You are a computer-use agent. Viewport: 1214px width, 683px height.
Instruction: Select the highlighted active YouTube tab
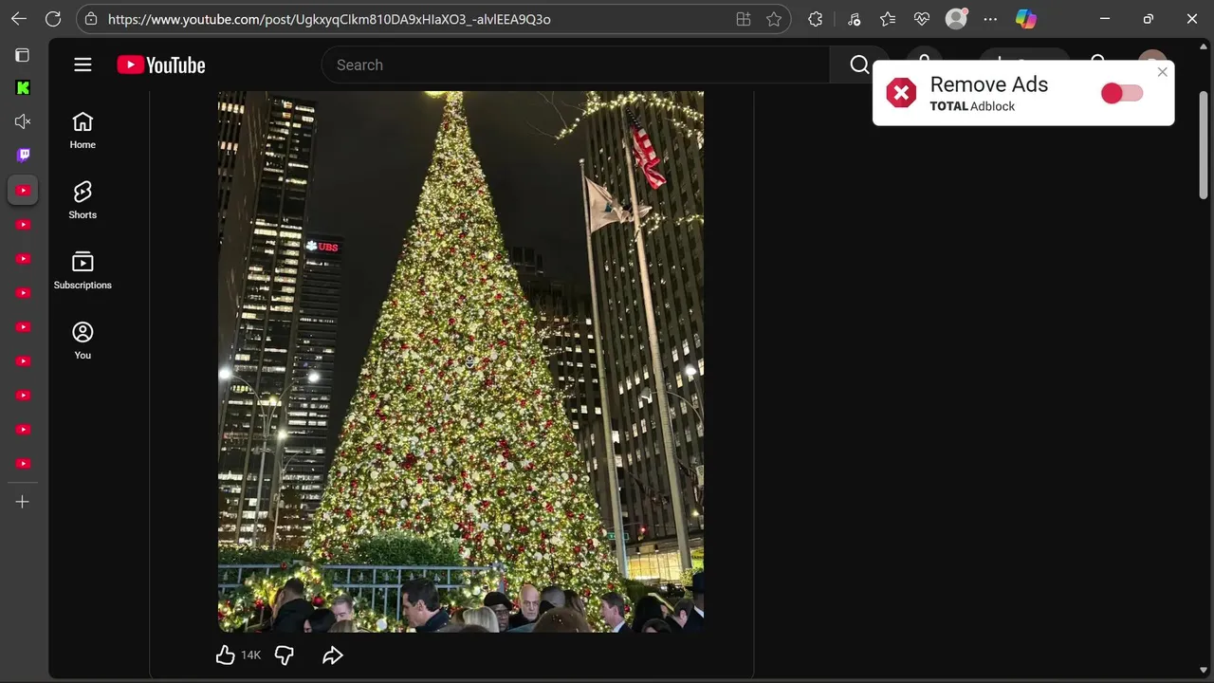click(23, 190)
